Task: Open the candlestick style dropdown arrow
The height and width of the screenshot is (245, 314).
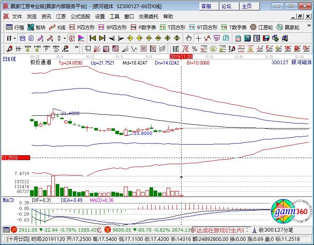Action: (x=65, y=38)
